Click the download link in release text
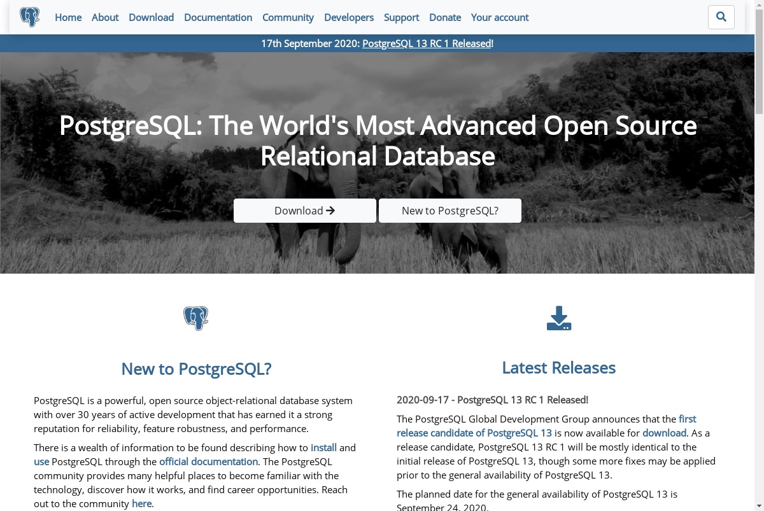 (x=665, y=433)
